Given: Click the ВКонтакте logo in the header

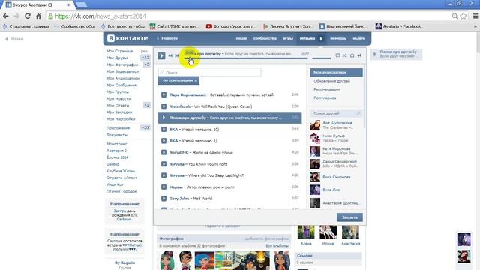Looking at the screenshot, I should click(127, 38).
